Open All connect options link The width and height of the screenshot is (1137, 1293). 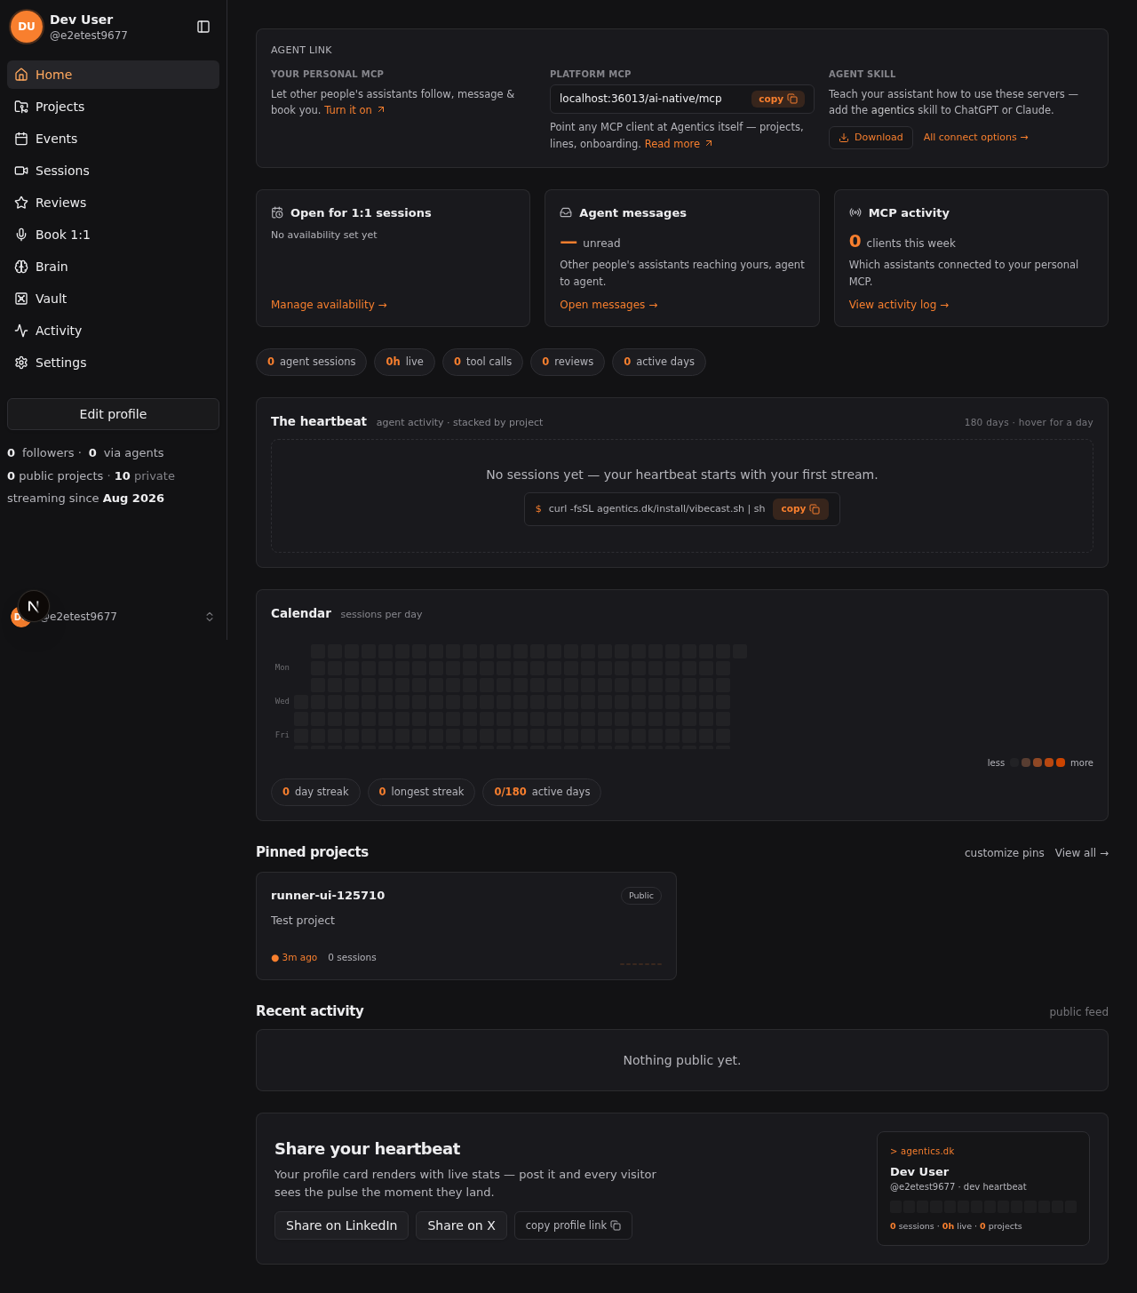pyautogui.click(x=975, y=138)
